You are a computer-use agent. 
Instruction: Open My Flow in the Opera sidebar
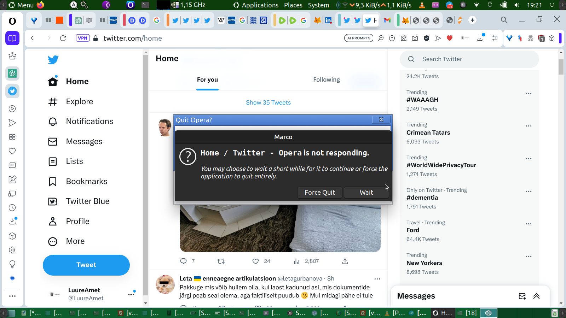pos(12,123)
